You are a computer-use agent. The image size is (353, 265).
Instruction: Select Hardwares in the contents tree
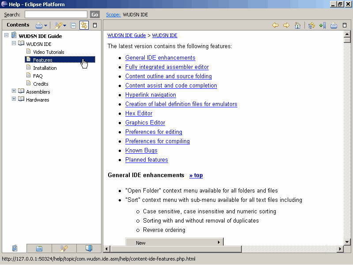pos(38,100)
